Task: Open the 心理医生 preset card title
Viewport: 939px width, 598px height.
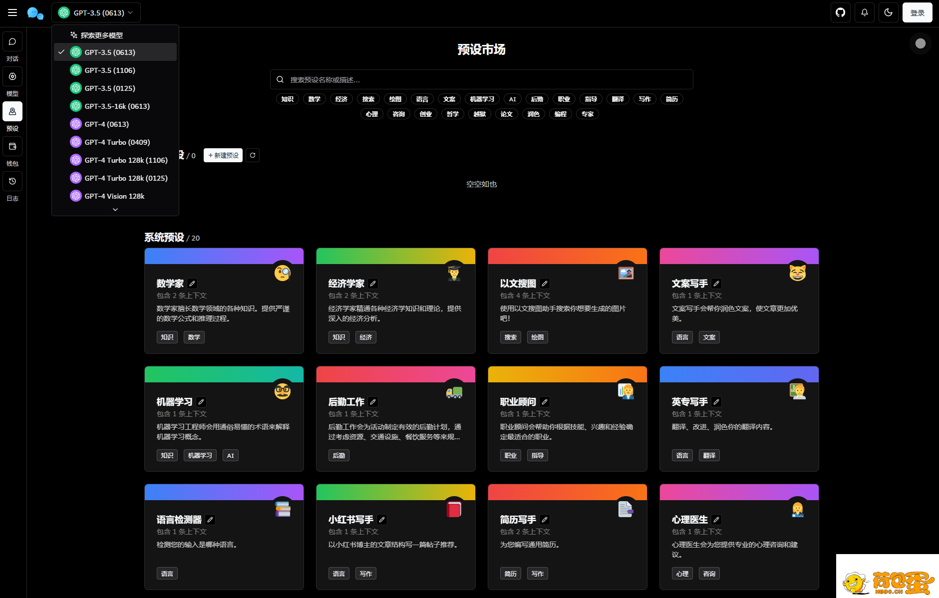Action: [x=690, y=520]
